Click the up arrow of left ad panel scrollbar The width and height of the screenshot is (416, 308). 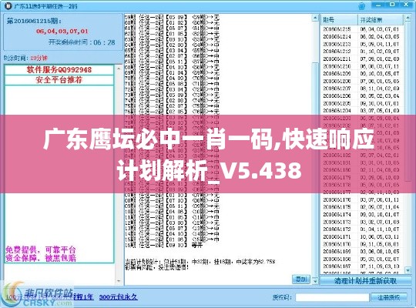click(x=119, y=69)
